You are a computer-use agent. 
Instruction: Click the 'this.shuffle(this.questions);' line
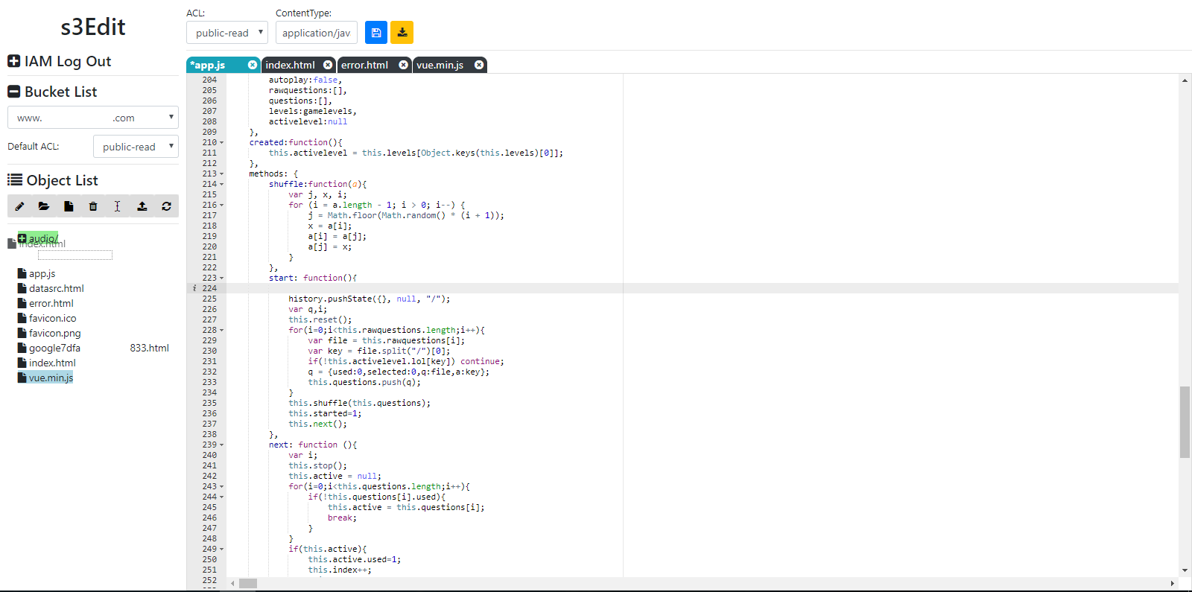coord(359,403)
